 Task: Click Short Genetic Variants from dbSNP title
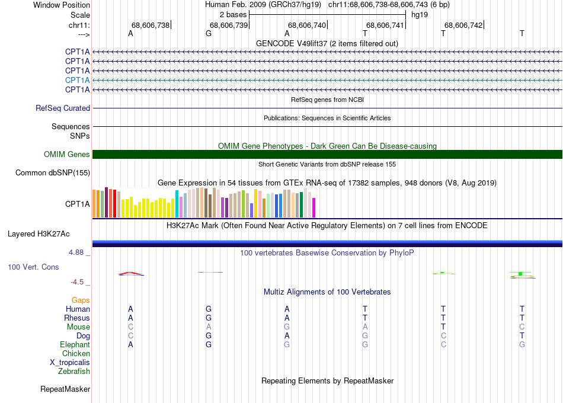[327, 164]
